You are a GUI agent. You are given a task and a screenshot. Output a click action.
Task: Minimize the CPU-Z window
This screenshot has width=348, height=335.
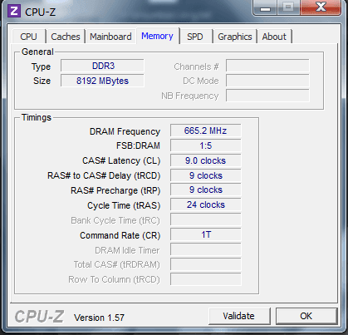[265, 7]
